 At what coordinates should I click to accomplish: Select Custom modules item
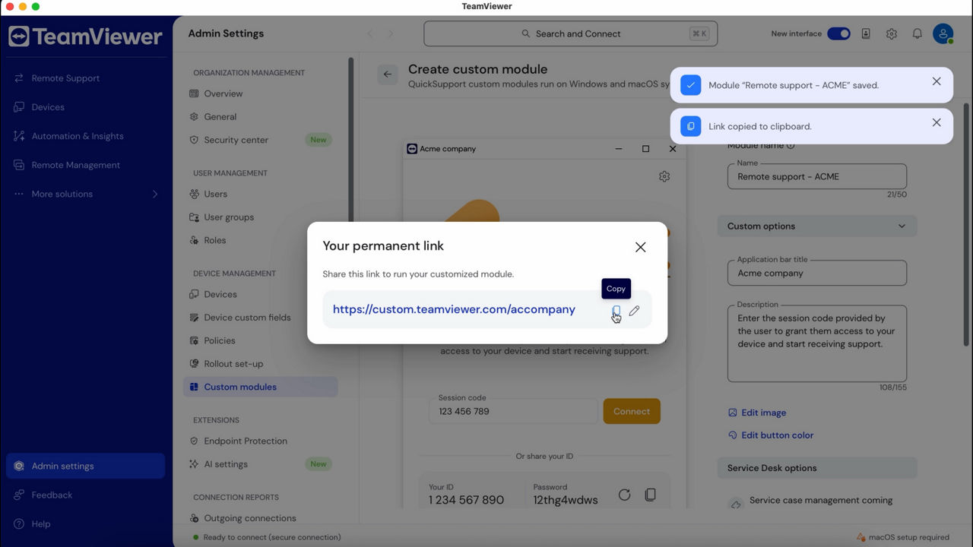click(261, 387)
